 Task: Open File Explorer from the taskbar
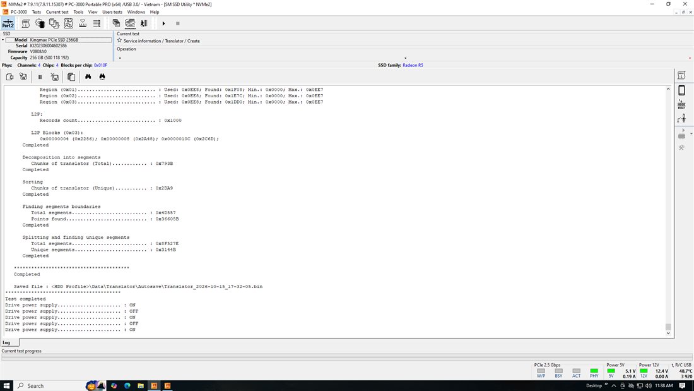tap(141, 386)
